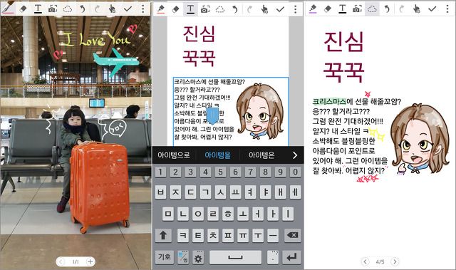Image resolution: width=456 pixels, height=270 pixels.
Task: Go to previous page in the 1/1 navigator
Action: tap(61, 262)
